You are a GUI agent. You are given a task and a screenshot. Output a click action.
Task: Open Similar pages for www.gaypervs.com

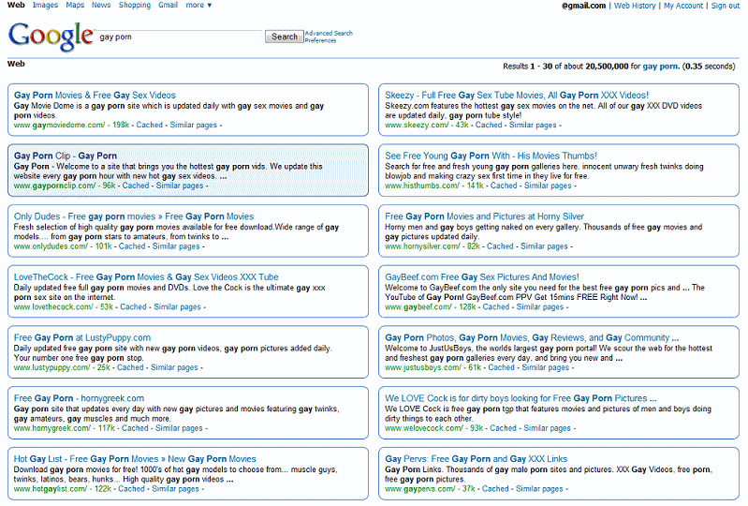539,489
